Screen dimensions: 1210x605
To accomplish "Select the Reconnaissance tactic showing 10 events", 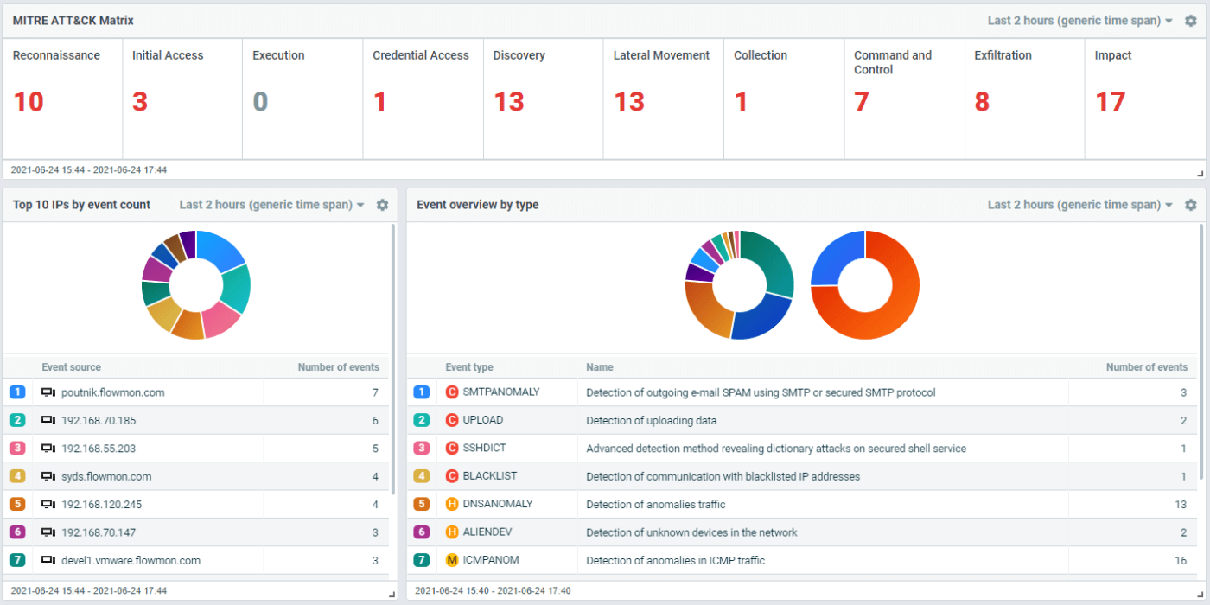I will click(x=60, y=99).
